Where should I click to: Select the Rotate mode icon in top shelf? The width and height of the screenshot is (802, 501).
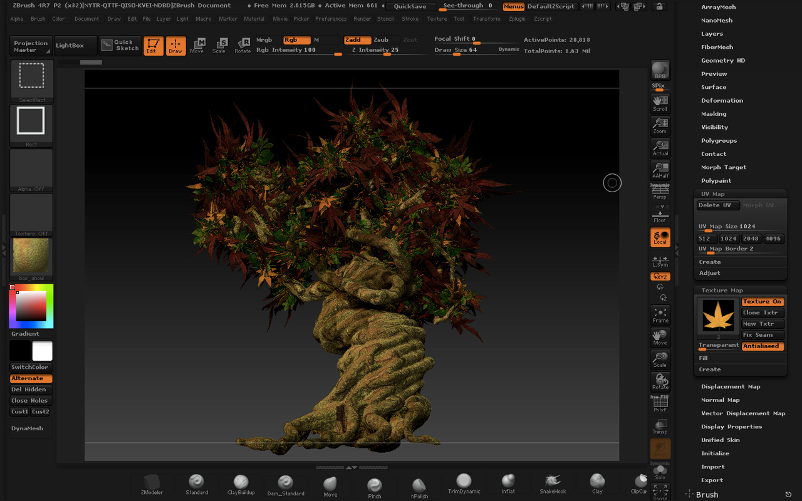pyautogui.click(x=242, y=46)
